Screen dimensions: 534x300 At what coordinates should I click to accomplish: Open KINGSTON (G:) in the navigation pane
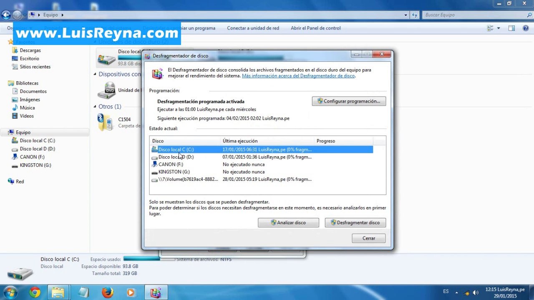coord(35,165)
